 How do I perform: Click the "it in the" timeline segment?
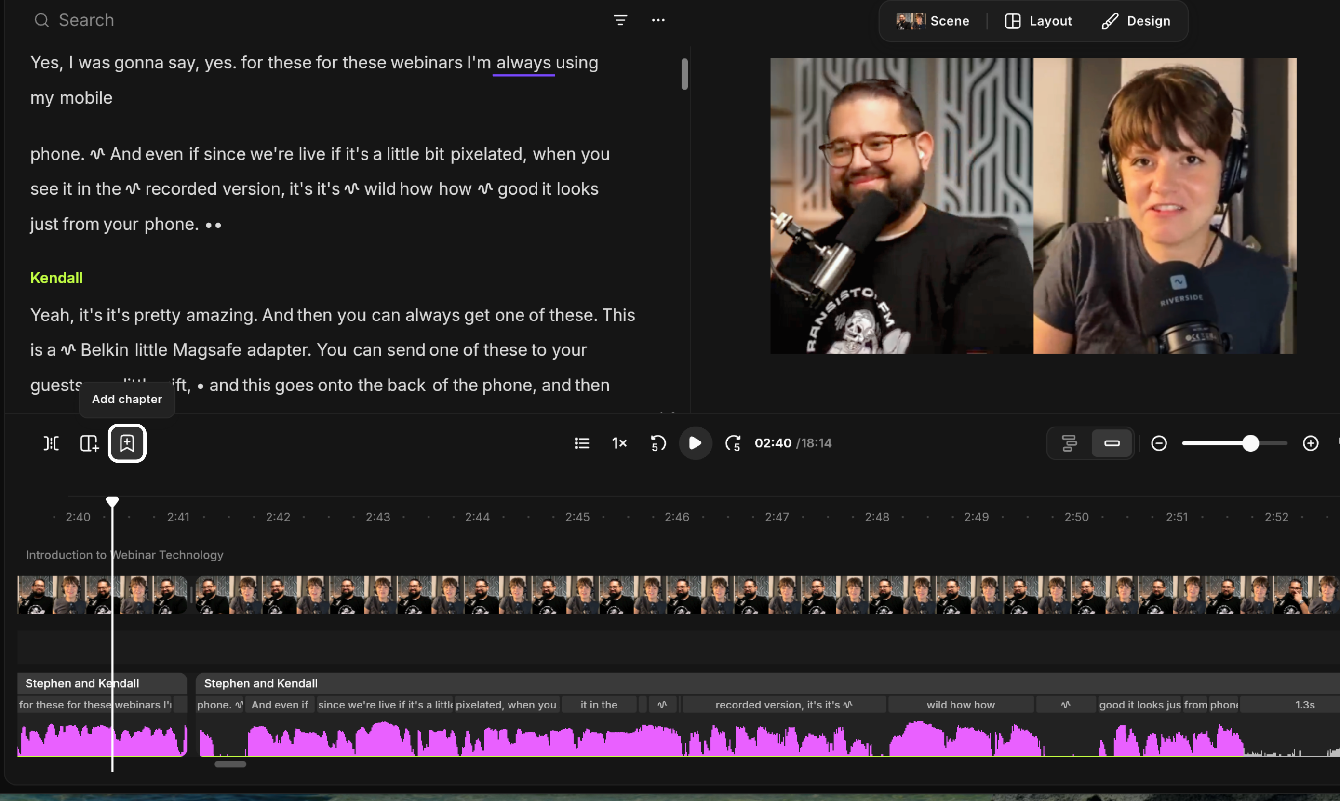(x=599, y=705)
